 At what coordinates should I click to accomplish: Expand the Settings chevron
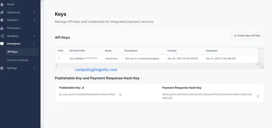click(34, 68)
